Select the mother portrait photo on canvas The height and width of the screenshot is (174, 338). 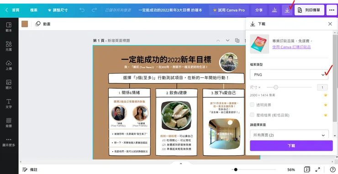[119, 113]
